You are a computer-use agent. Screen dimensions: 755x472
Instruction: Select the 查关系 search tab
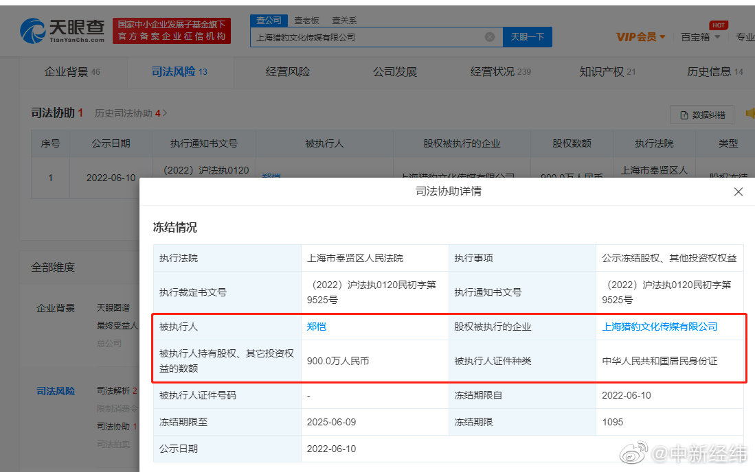click(344, 20)
